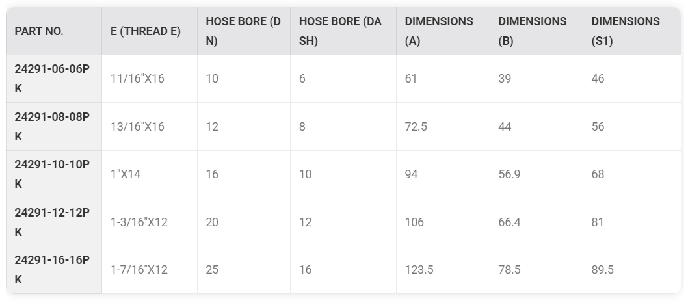The width and height of the screenshot is (688, 303).
Task: Click the 13/16"X16 thread cell
Action: (137, 127)
